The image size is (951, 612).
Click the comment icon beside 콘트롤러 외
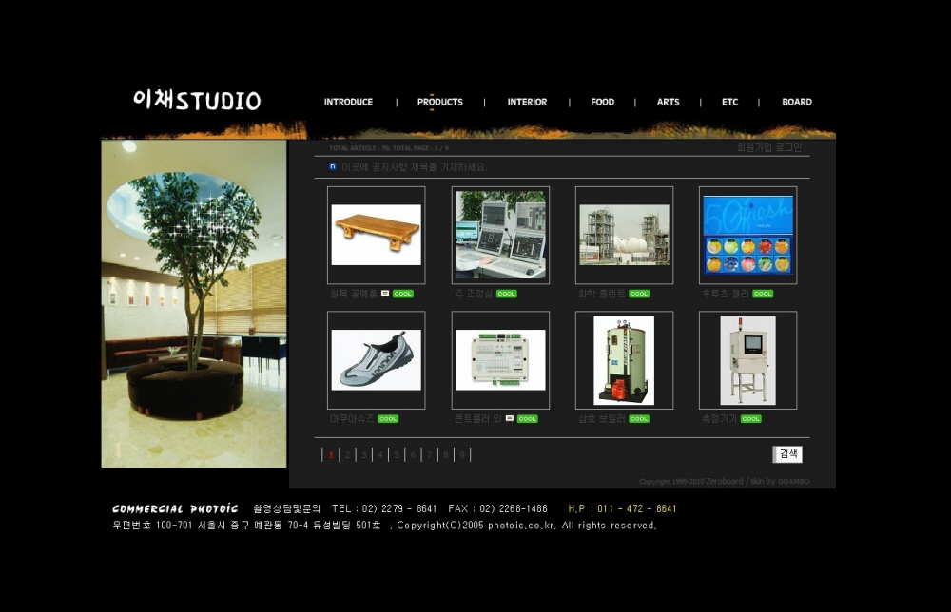point(510,418)
